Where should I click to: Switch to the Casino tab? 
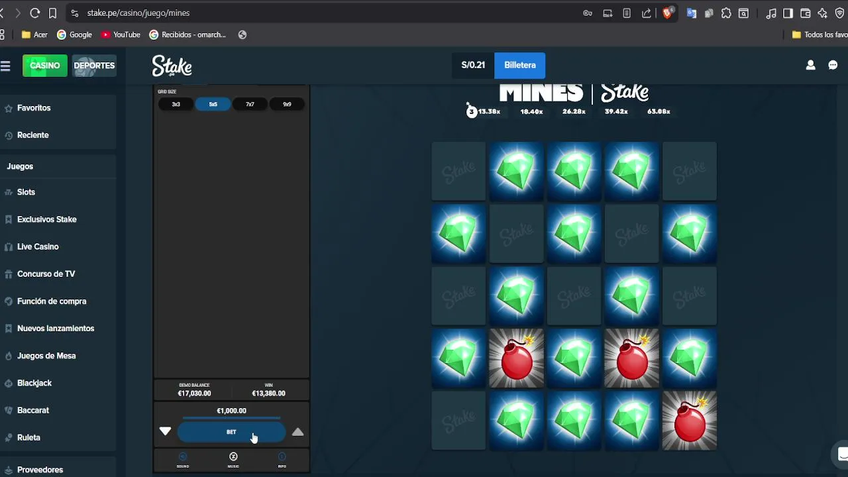click(45, 66)
